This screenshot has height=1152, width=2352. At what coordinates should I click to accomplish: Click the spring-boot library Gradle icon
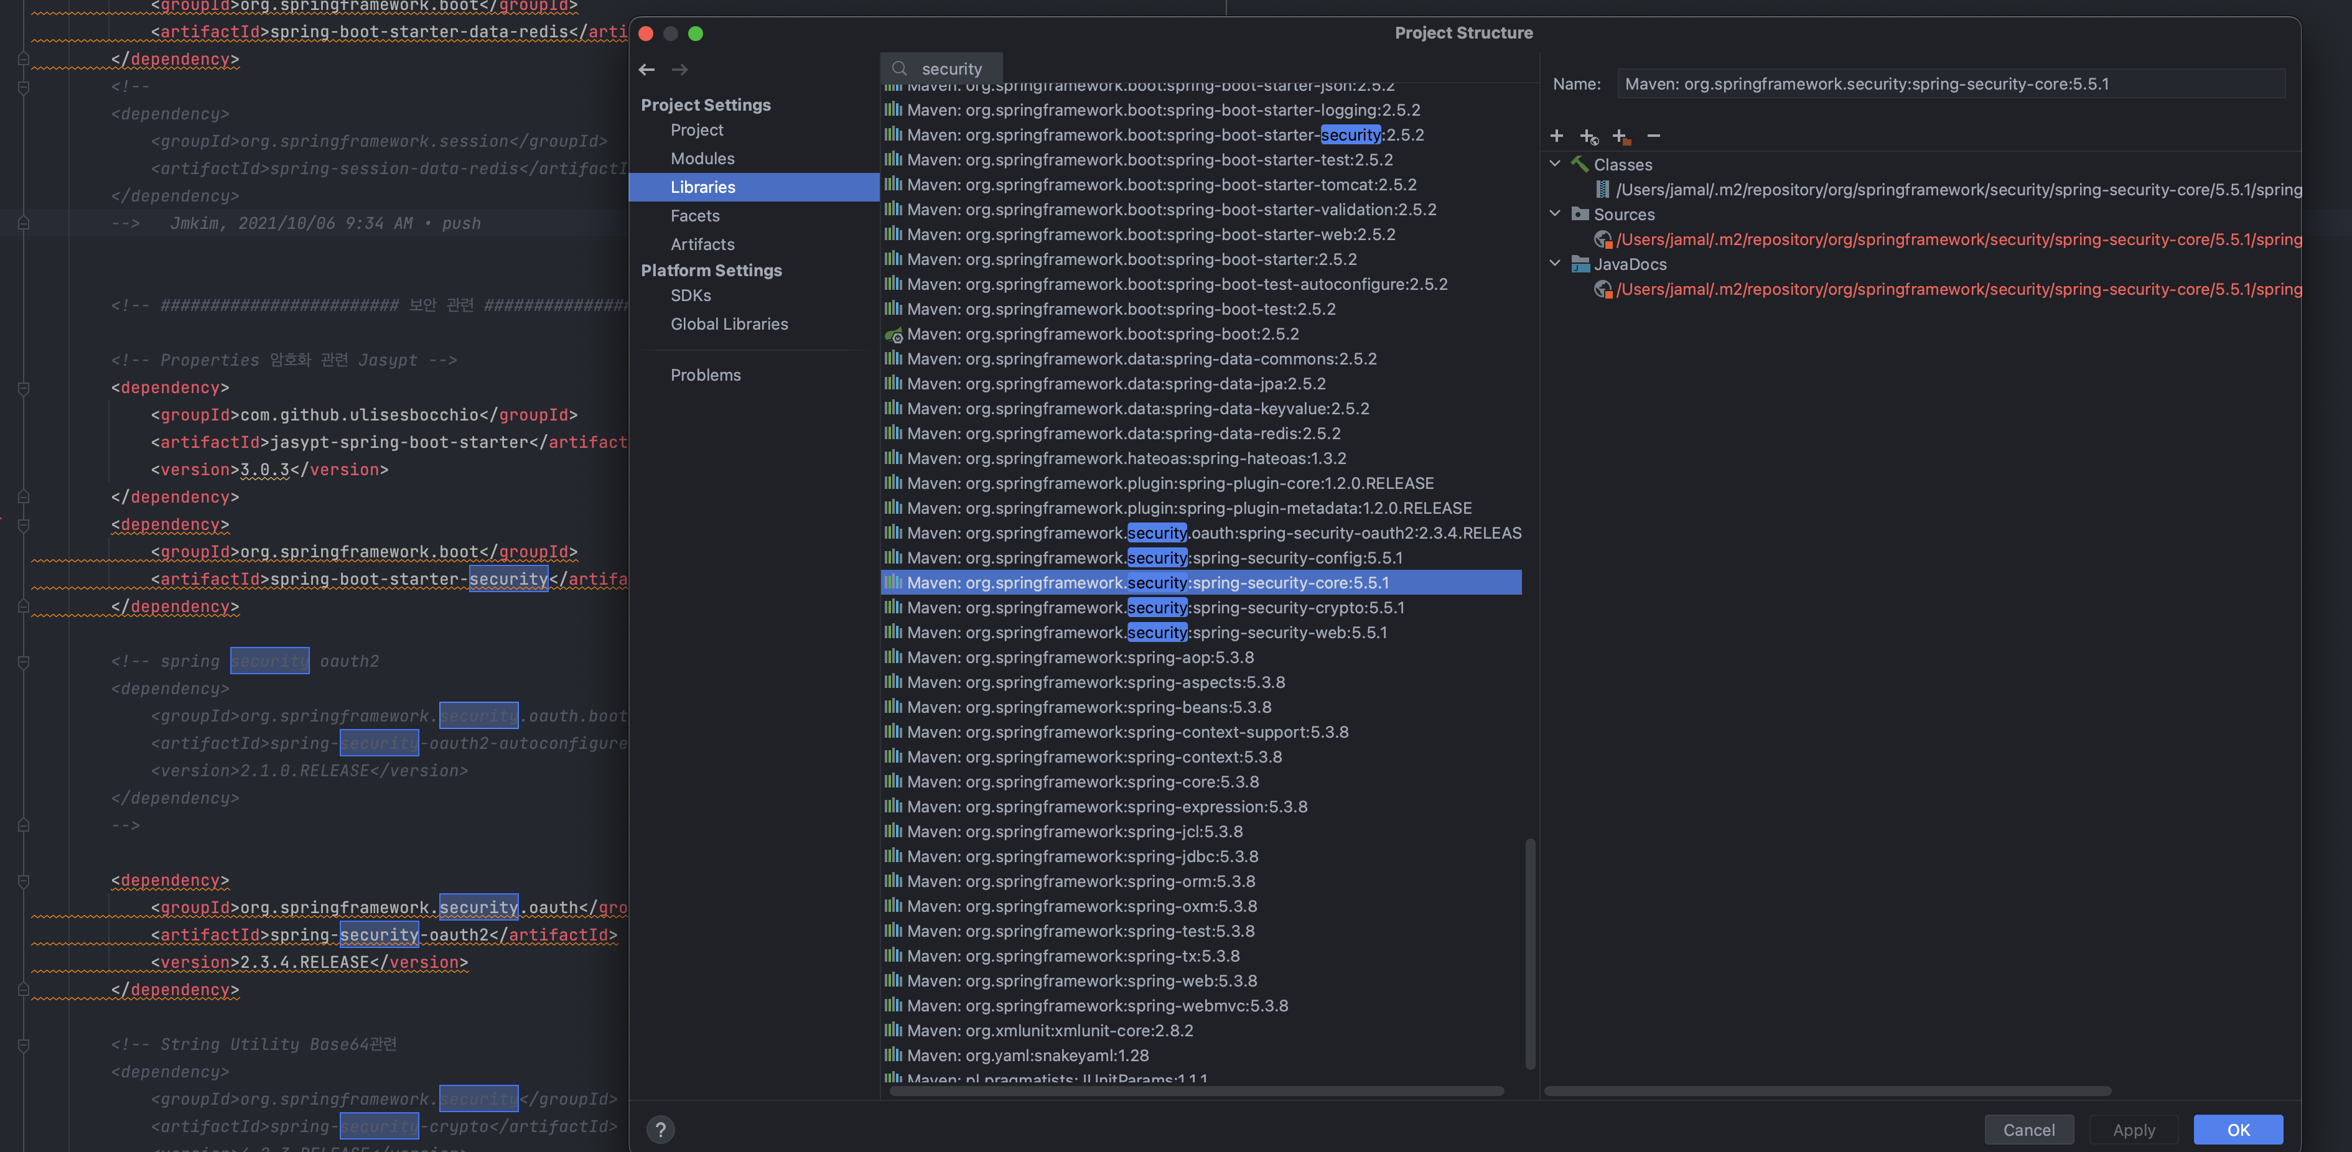tap(894, 334)
